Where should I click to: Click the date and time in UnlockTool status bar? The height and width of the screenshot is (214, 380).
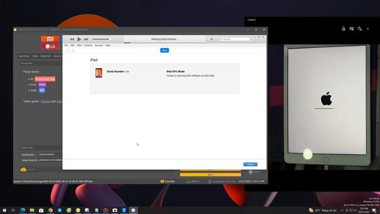tap(251, 181)
